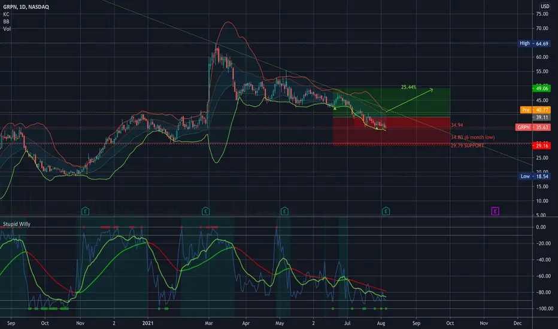Image resolution: width=558 pixels, height=329 pixels.
Task: Open the earnings E marker near August
Action: [x=386, y=212]
